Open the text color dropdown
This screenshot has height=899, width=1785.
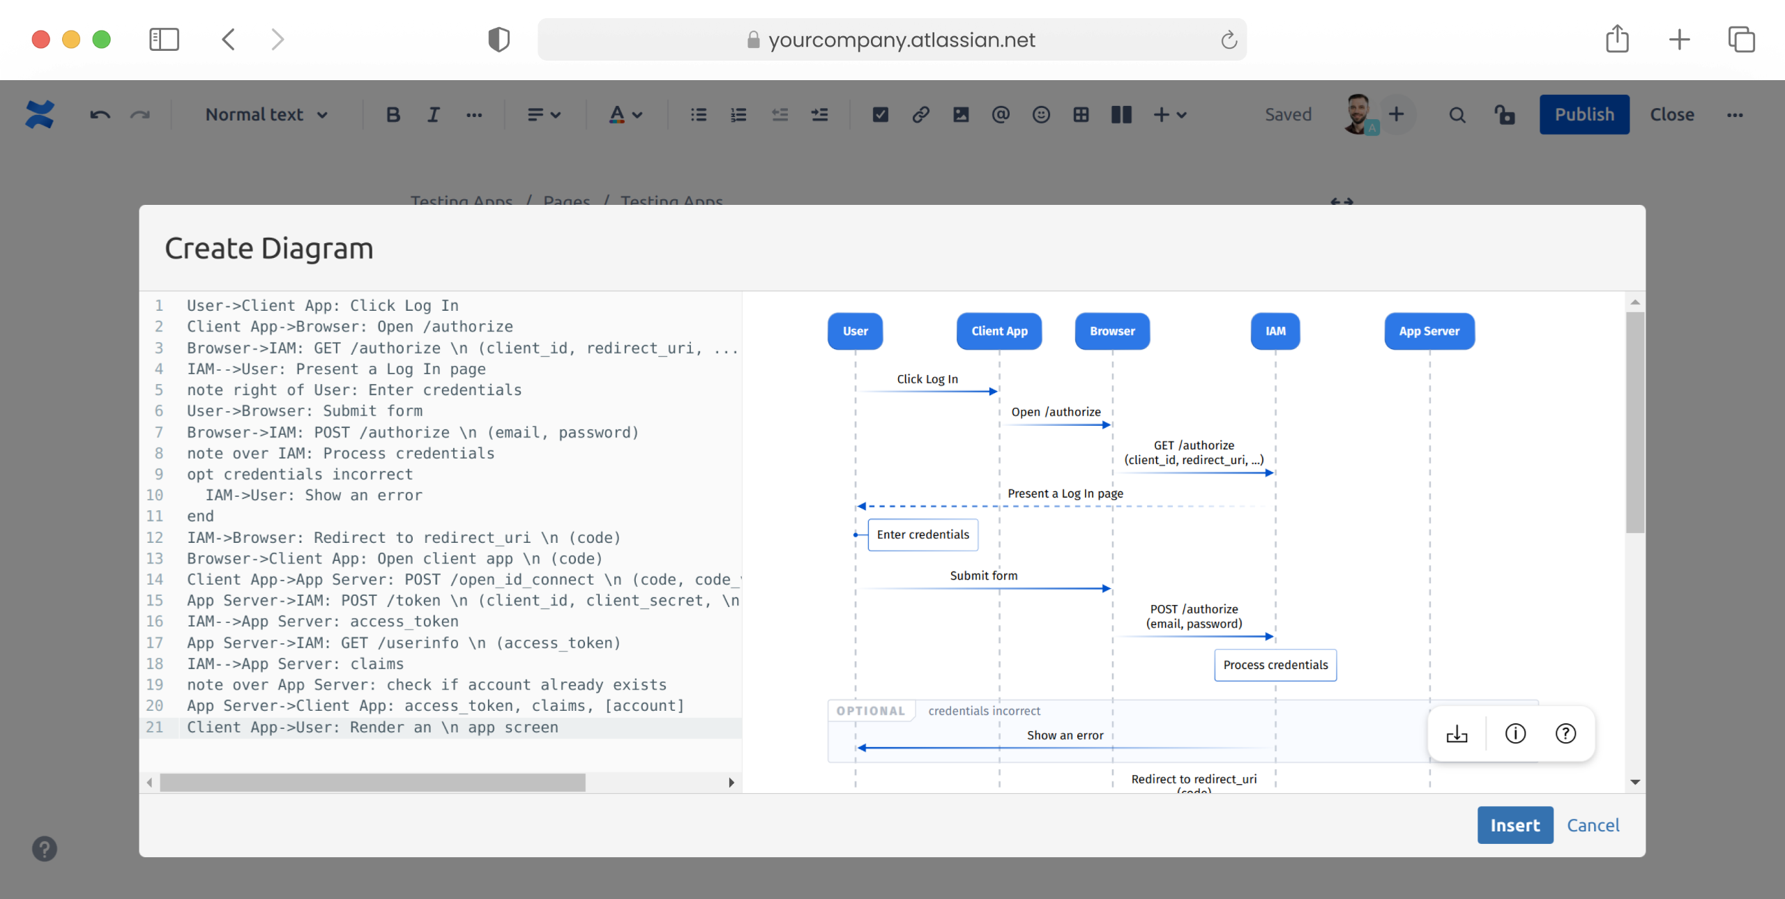pyautogui.click(x=625, y=114)
